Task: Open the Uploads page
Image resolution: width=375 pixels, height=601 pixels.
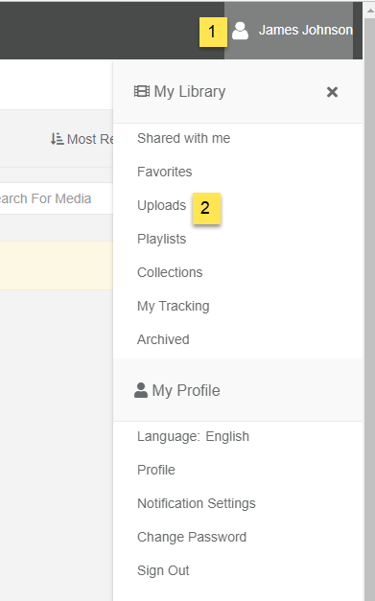Action: 161,205
